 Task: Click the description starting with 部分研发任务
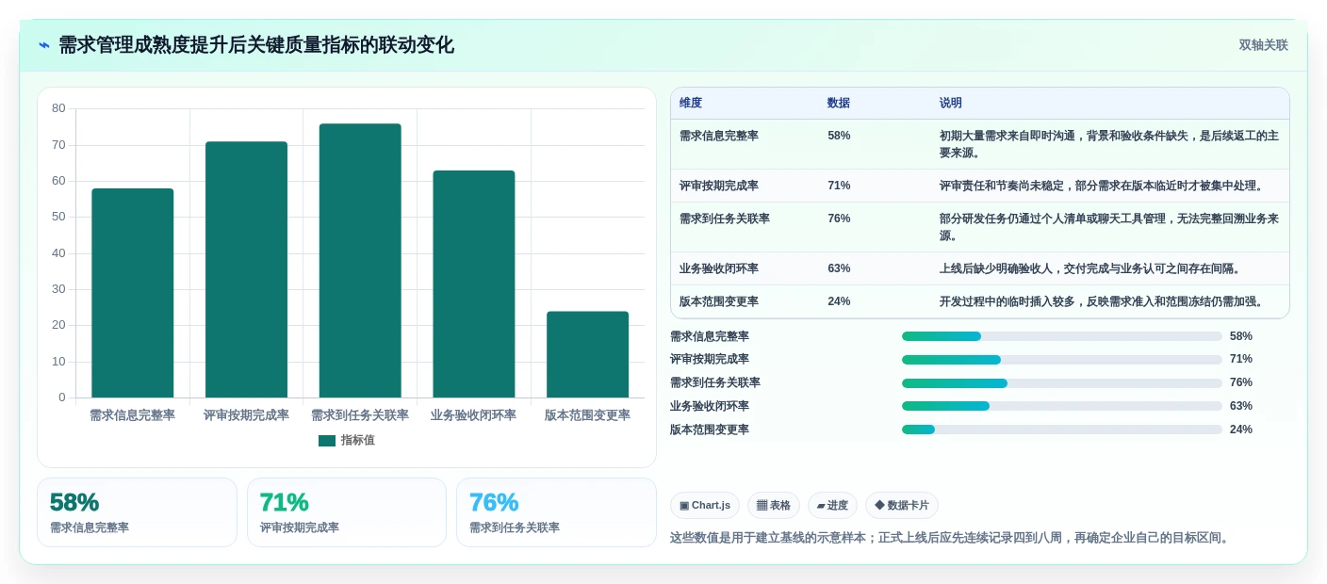click(x=1109, y=227)
